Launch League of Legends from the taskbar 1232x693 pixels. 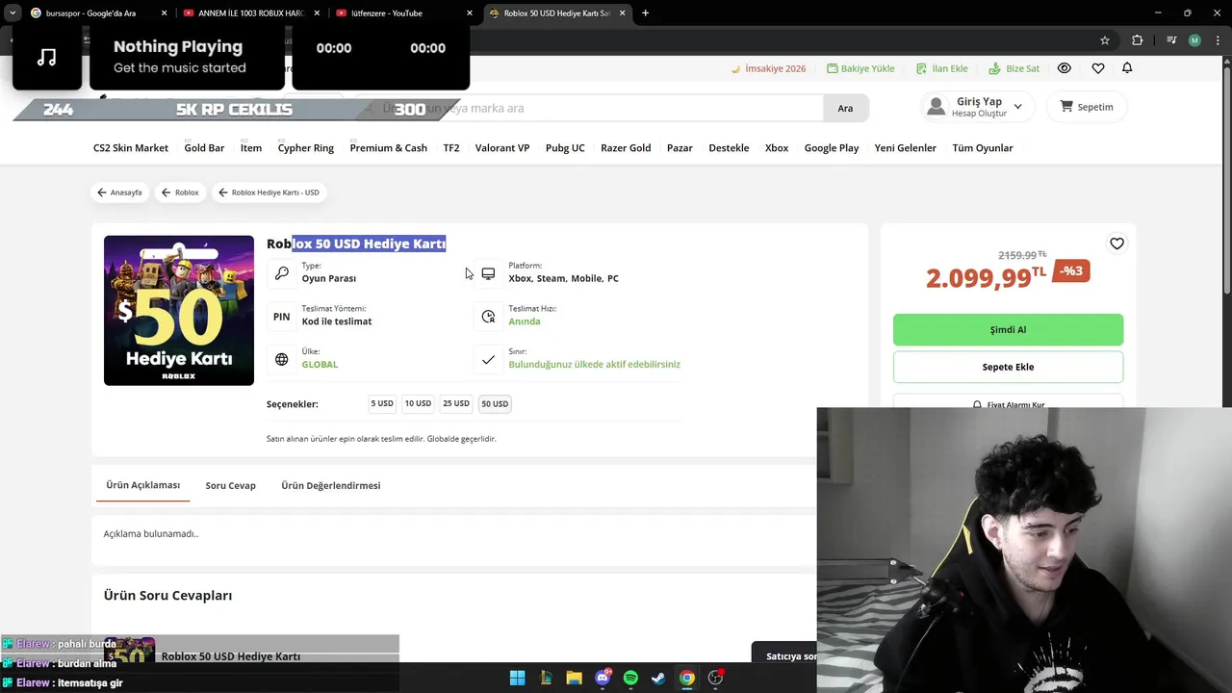tap(546, 678)
